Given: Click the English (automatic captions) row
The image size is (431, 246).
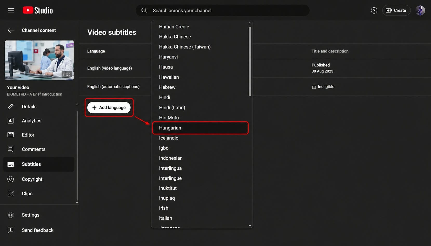Looking at the screenshot, I should coord(113,87).
